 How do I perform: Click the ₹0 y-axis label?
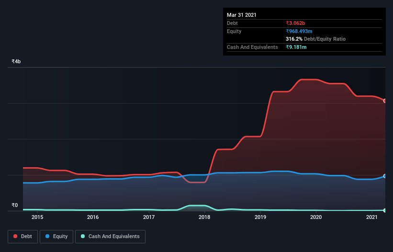(15, 205)
